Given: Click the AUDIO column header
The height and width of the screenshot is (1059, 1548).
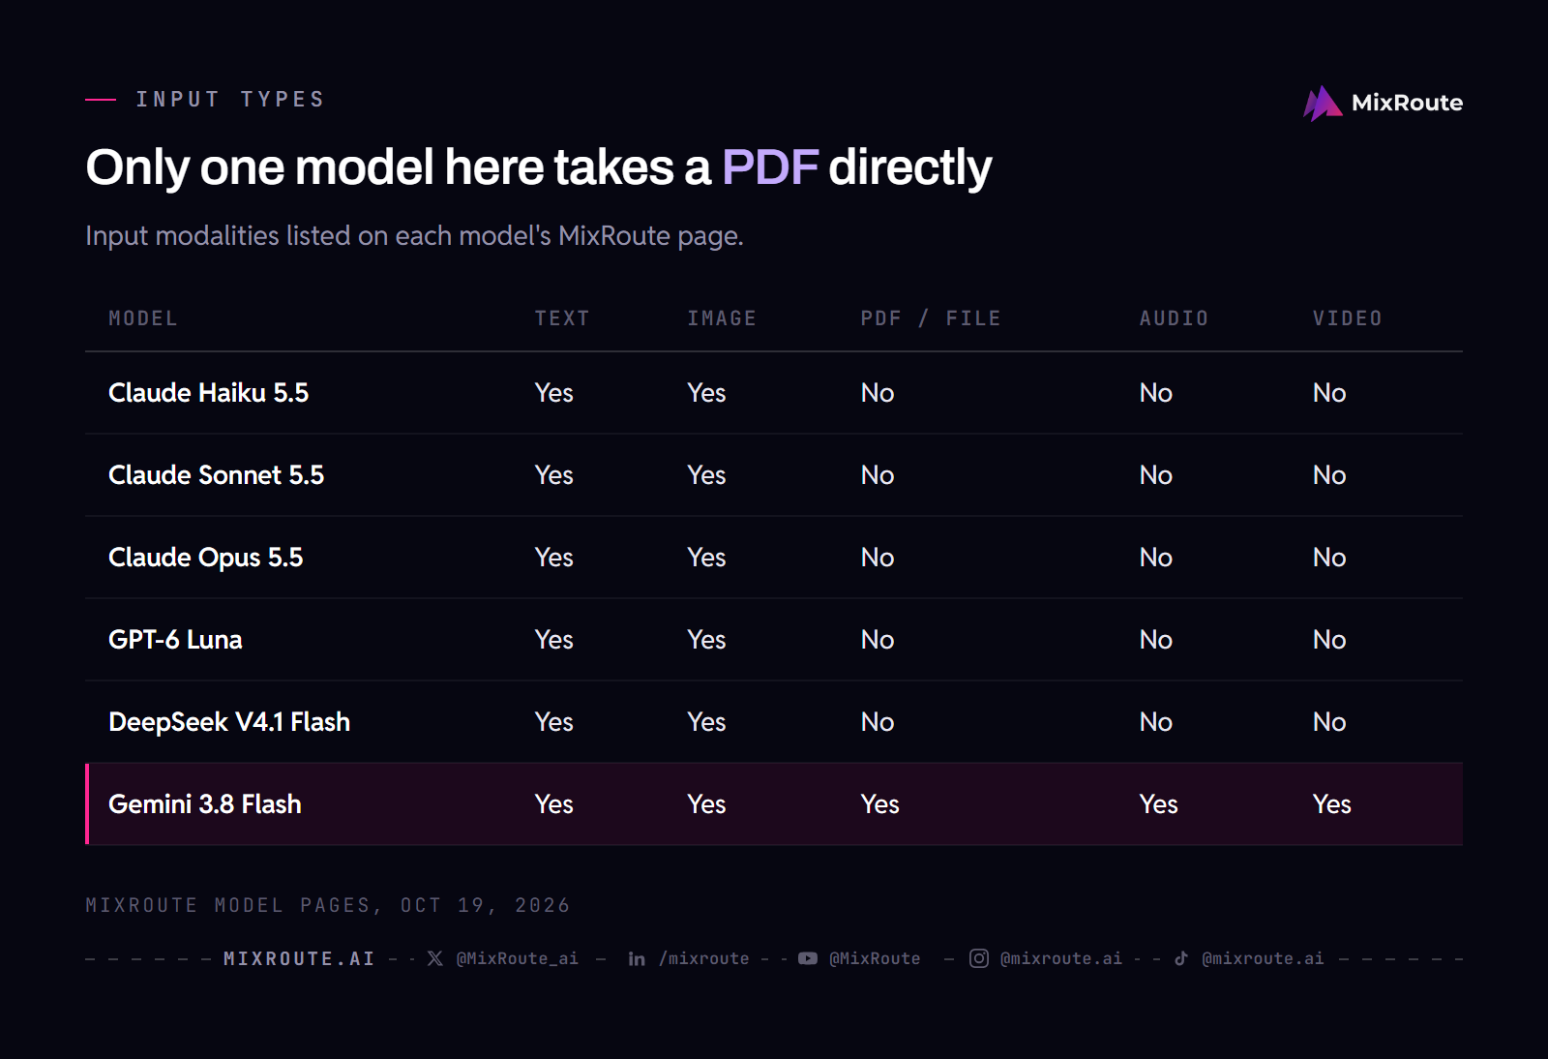Looking at the screenshot, I should pos(1174,318).
